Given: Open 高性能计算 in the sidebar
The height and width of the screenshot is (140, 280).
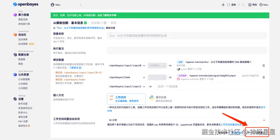Looking at the screenshot, I should [24, 24].
